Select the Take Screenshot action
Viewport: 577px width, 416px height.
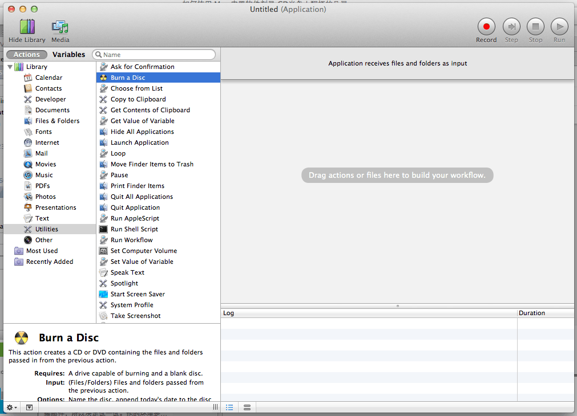[158, 316]
